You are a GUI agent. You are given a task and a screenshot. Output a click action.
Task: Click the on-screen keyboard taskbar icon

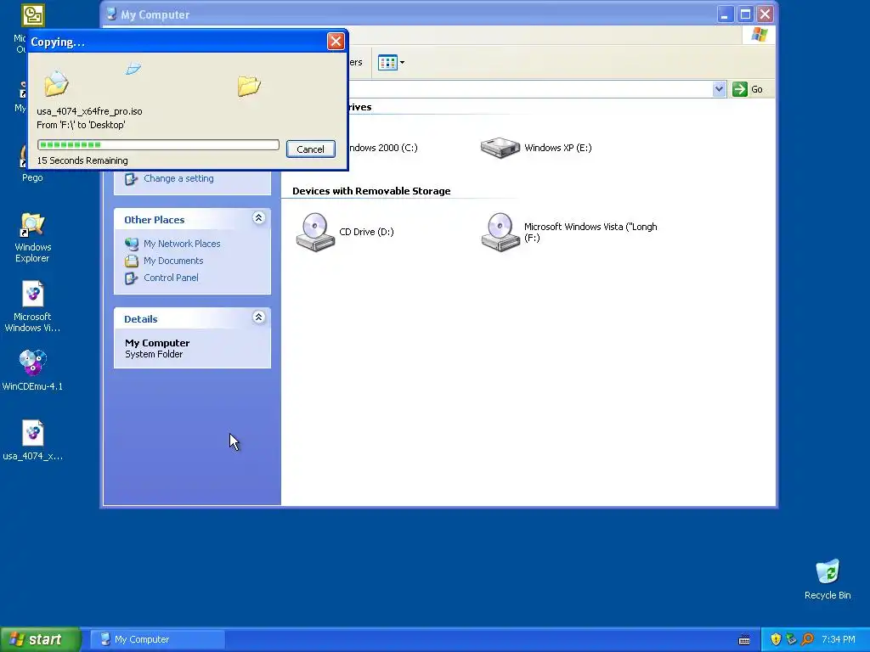click(x=744, y=640)
